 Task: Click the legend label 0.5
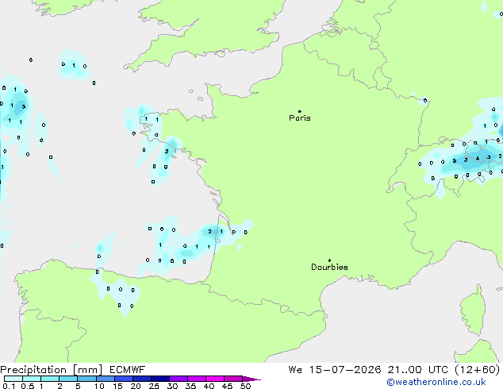coord(28,386)
